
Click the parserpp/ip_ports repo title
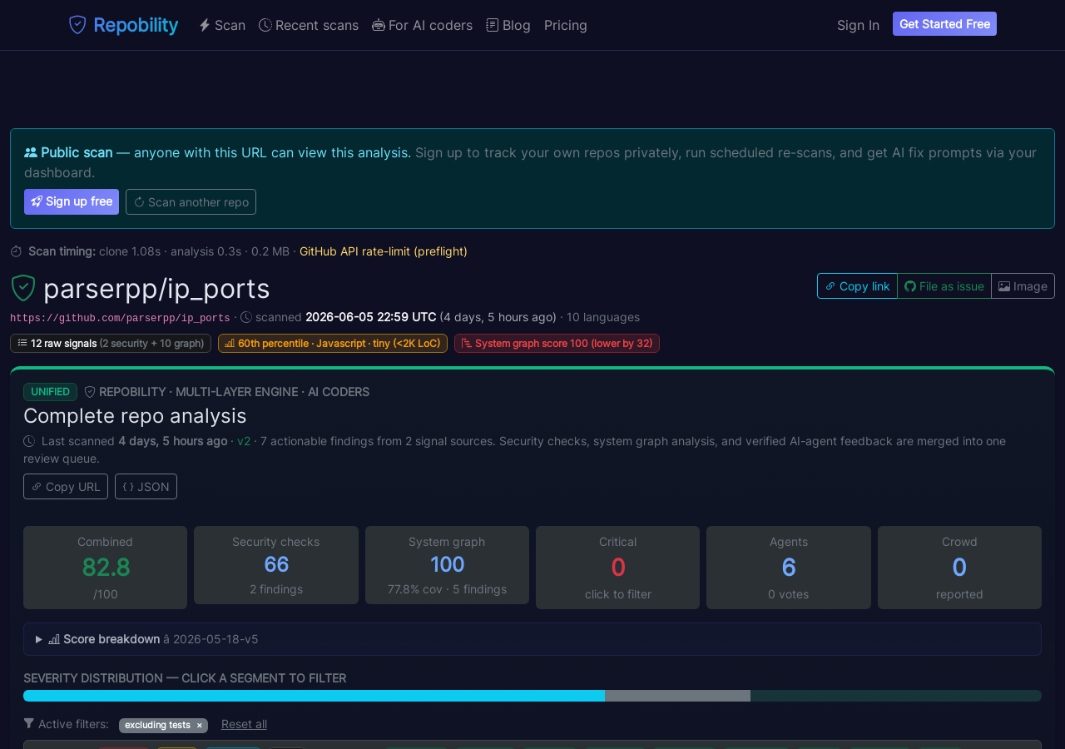coord(156,288)
